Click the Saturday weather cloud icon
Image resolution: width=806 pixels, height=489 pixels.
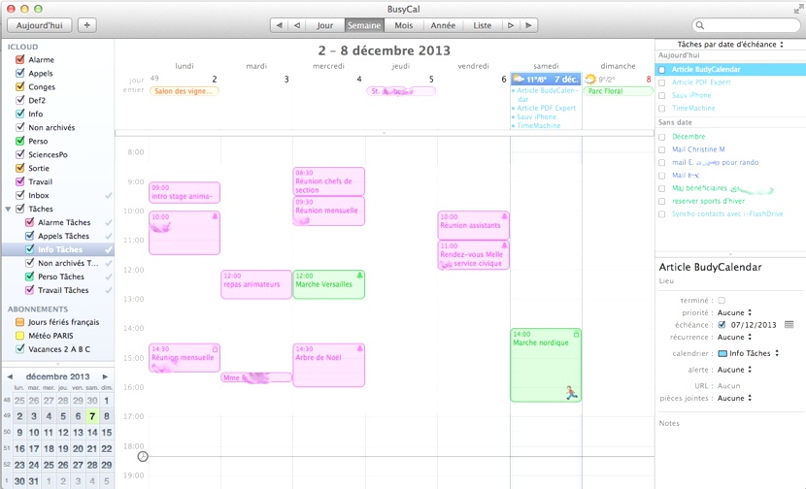520,79
